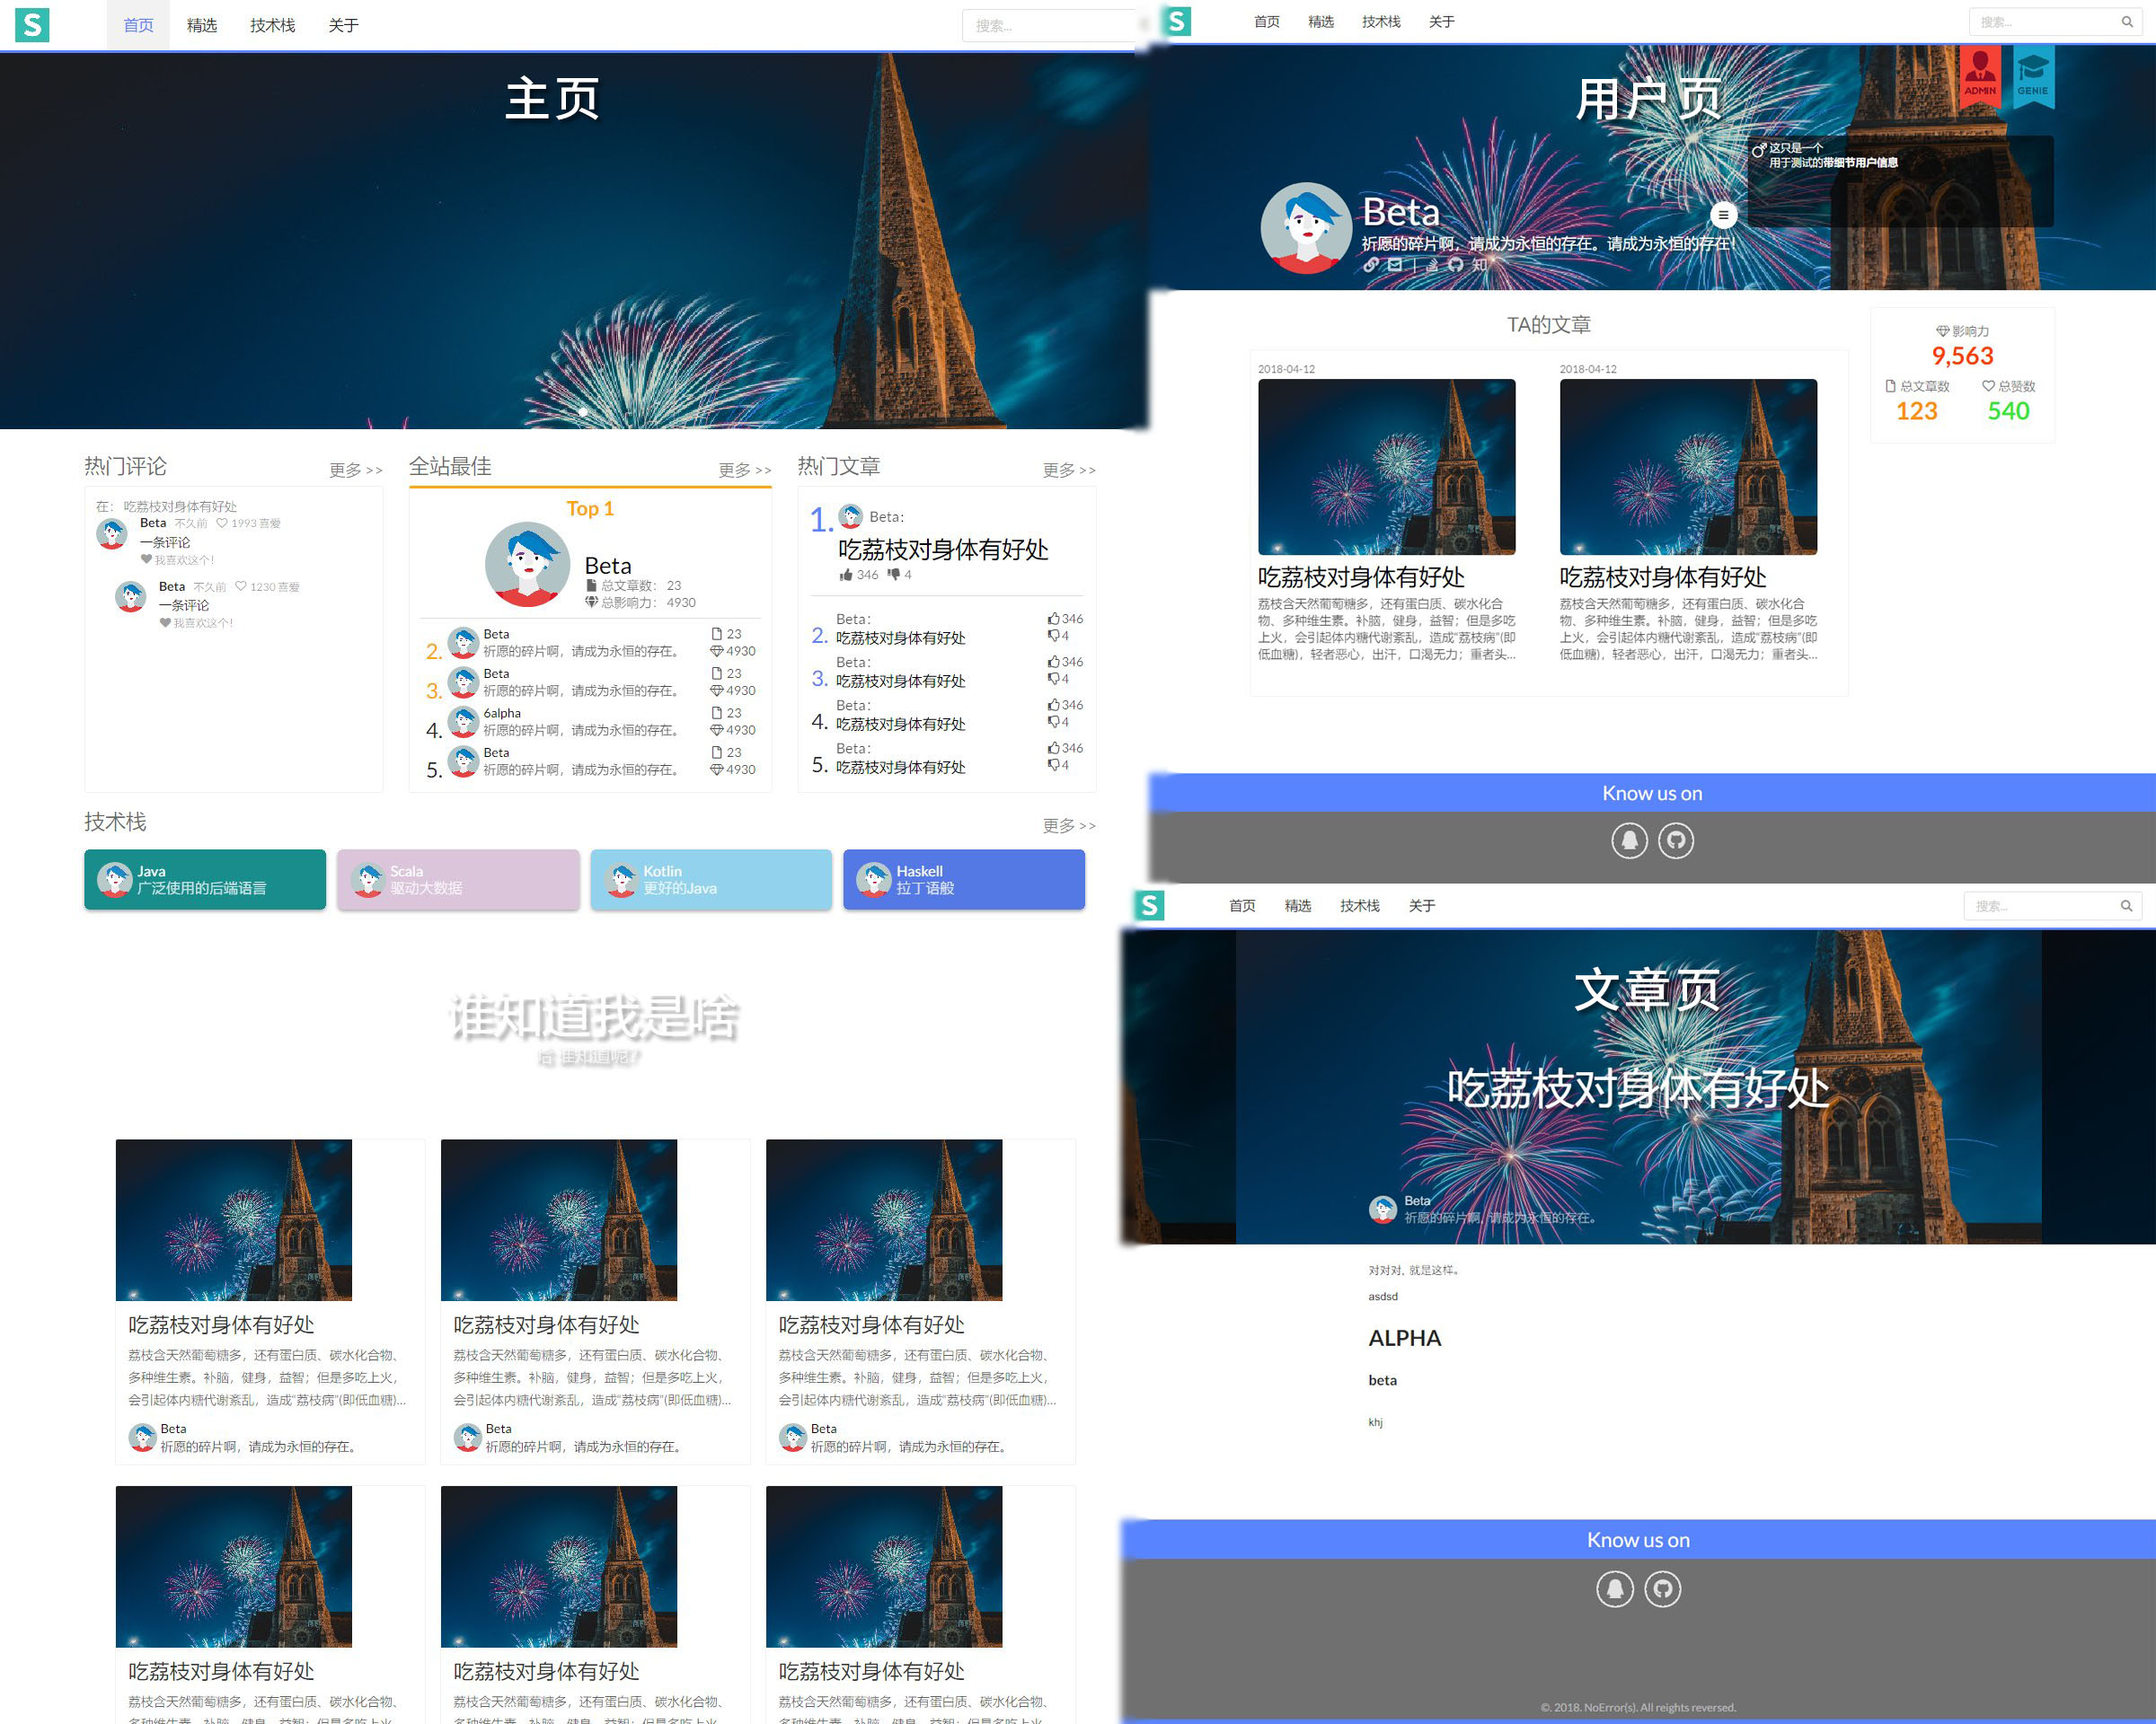2156x1724 pixels.
Task: Expand 更多 next to 技术栈 section
Action: point(1068,825)
